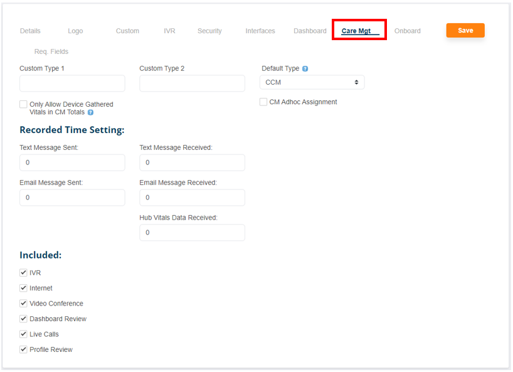Click the Text Message Sent field
513x372 pixels.
[x=72, y=162]
